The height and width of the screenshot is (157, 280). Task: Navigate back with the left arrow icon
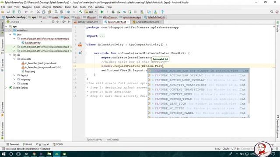tap(68, 12)
